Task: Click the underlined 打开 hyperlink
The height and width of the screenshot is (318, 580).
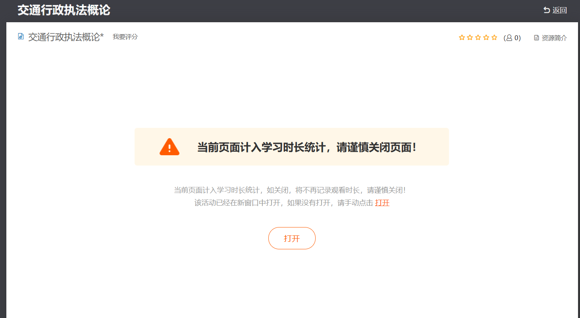Action: coord(382,203)
